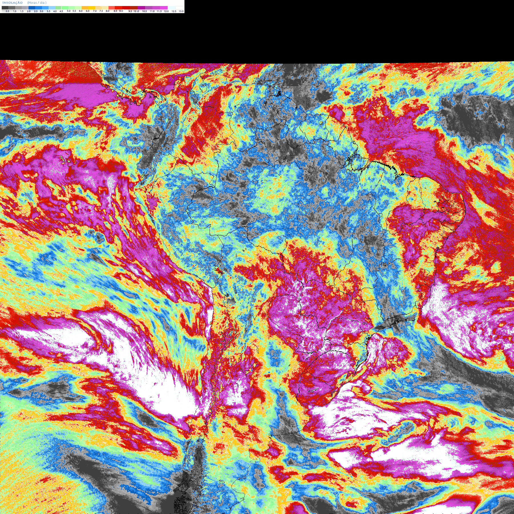Click the 13.0 legend value
This screenshot has height=514, width=514.
[181, 11]
